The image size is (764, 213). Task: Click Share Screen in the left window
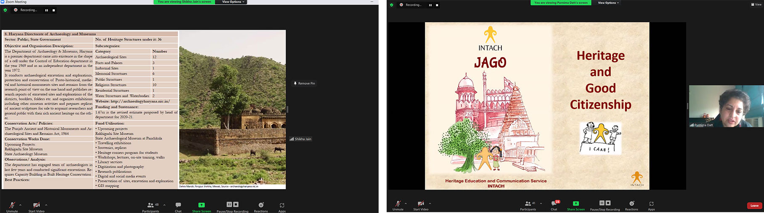pos(202,207)
